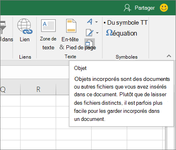Click the Du symbole option
The height and width of the screenshot is (150, 176).
click(x=125, y=23)
